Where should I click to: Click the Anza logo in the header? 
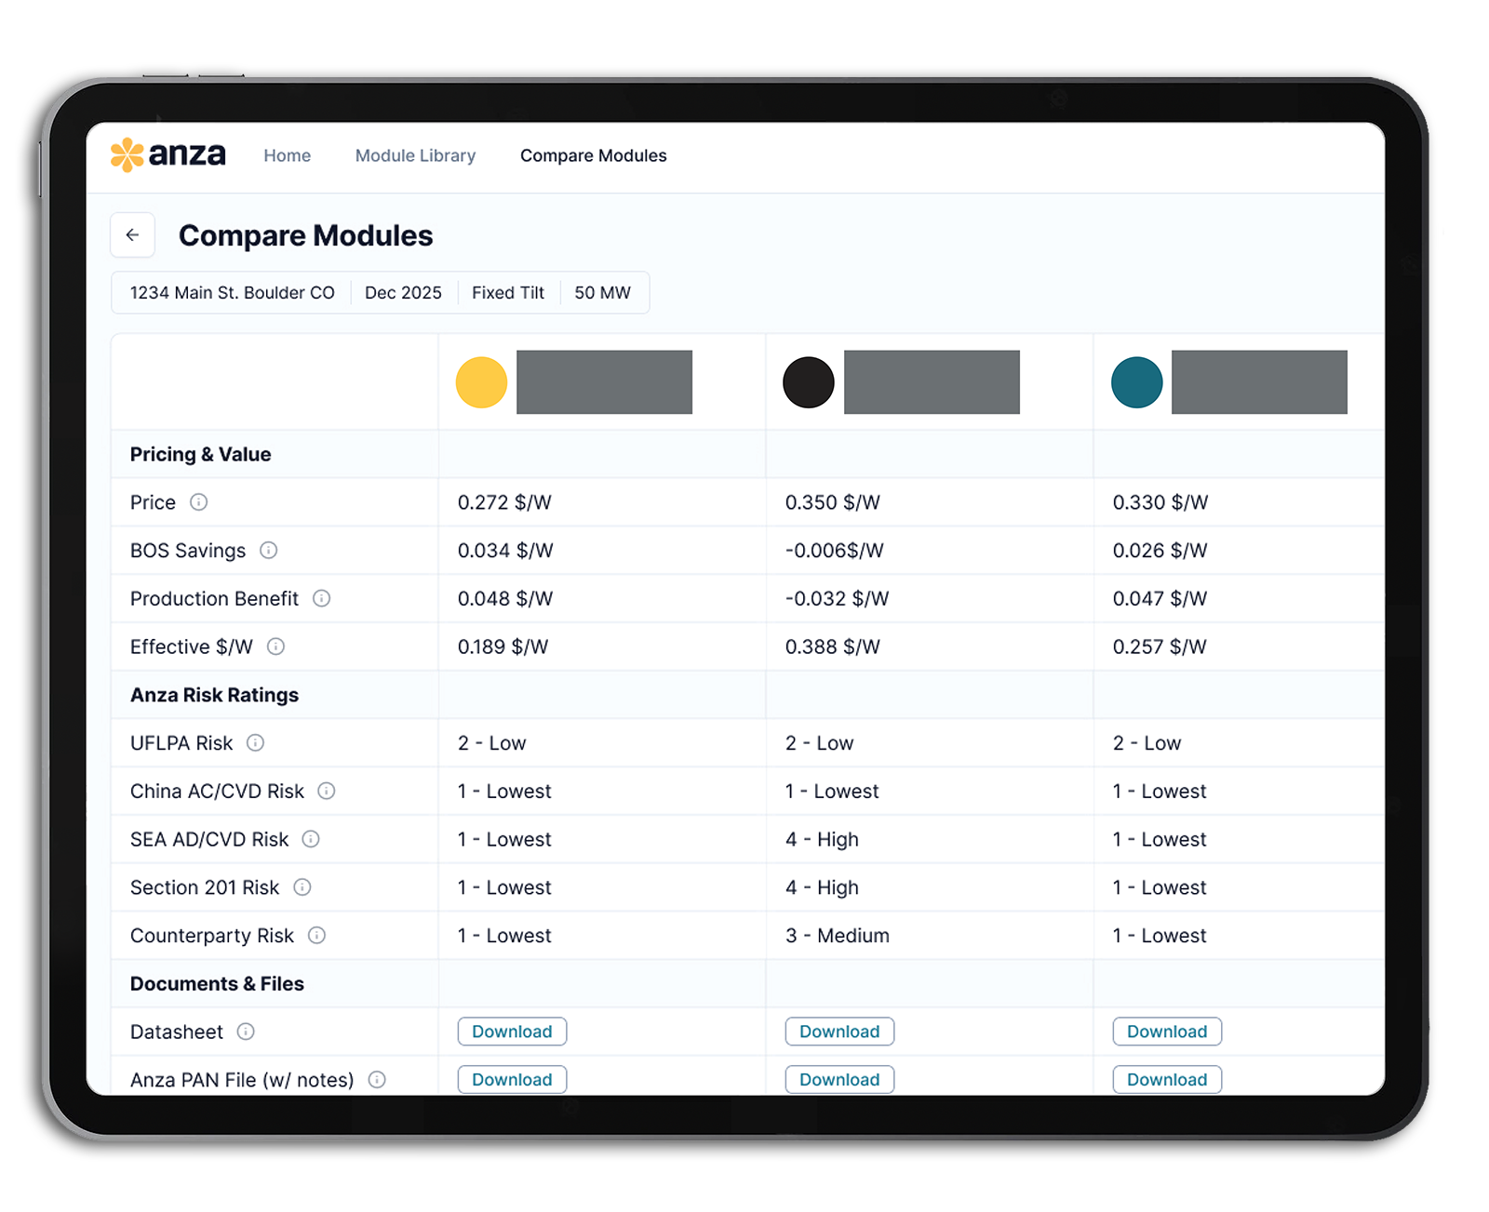click(168, 154)
